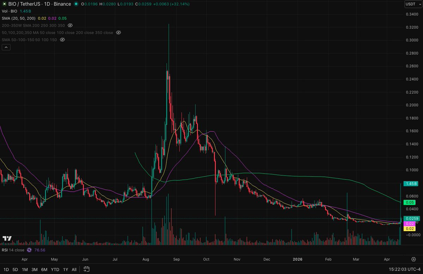Viewport: 423px width, 274px height.
Task: Show the hidden 200-350W SMA indicator
Action: [x=70, y=25]
